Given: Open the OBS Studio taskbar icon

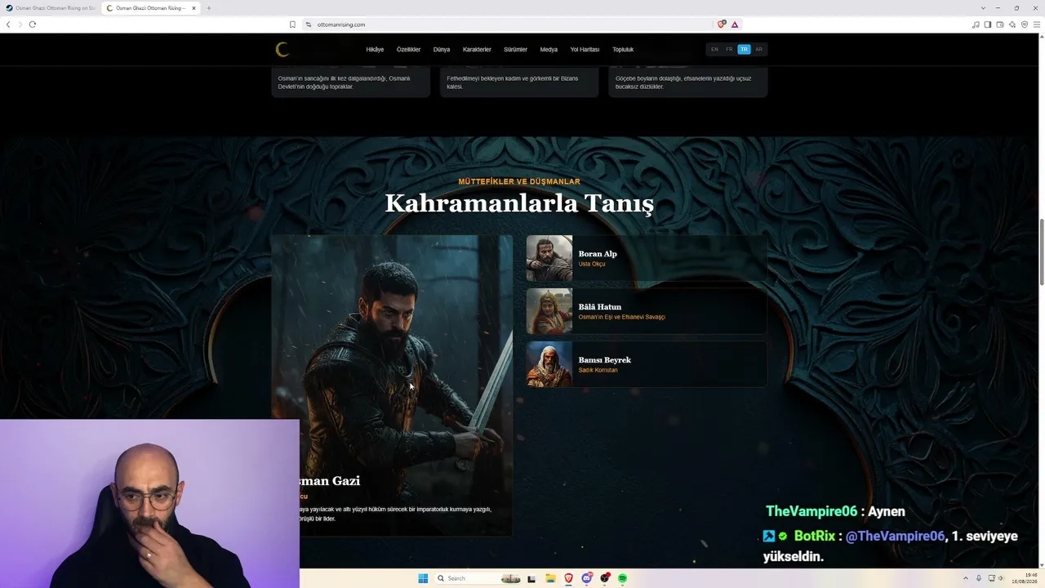Looking at the screenshot, I should coord(604,578).
